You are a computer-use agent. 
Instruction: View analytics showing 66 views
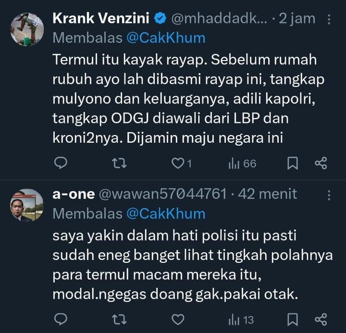coord(242,164)
